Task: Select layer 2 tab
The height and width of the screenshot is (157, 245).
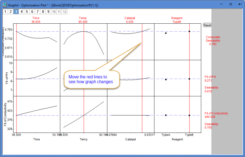Action: point(11,12)
